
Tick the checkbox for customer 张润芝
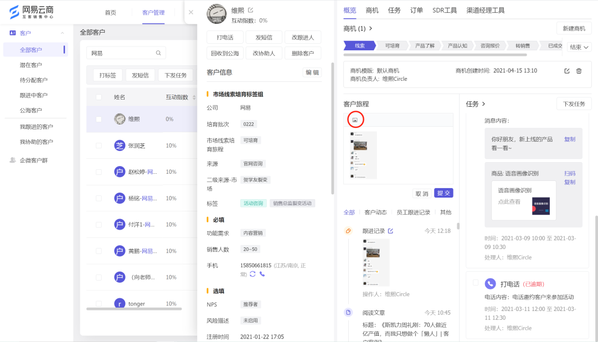coord(99,146)
